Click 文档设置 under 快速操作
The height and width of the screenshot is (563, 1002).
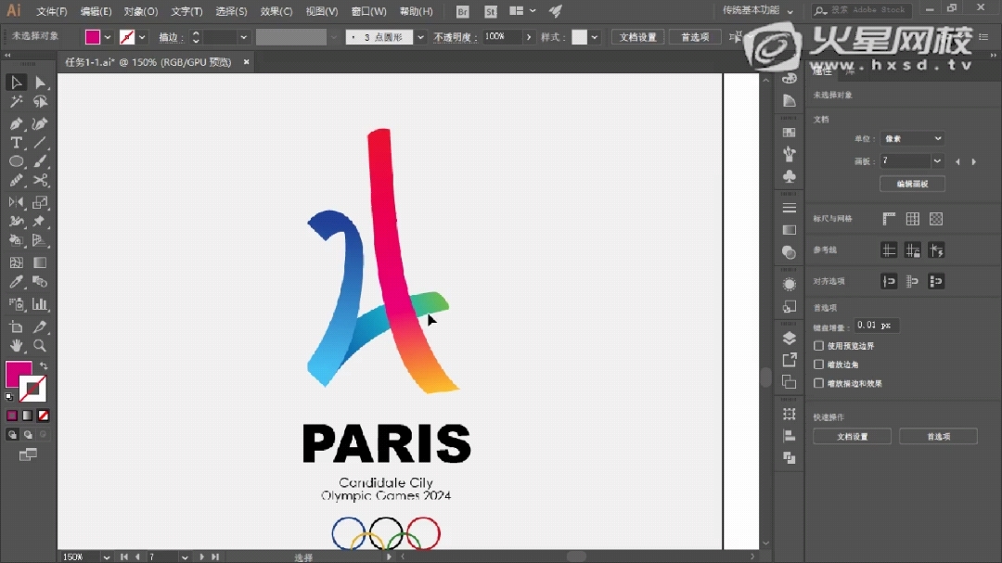tap(852, 437)
